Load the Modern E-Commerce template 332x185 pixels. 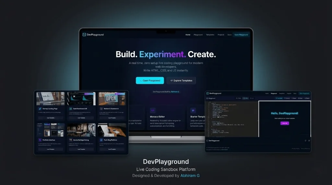tap(112, 118)
